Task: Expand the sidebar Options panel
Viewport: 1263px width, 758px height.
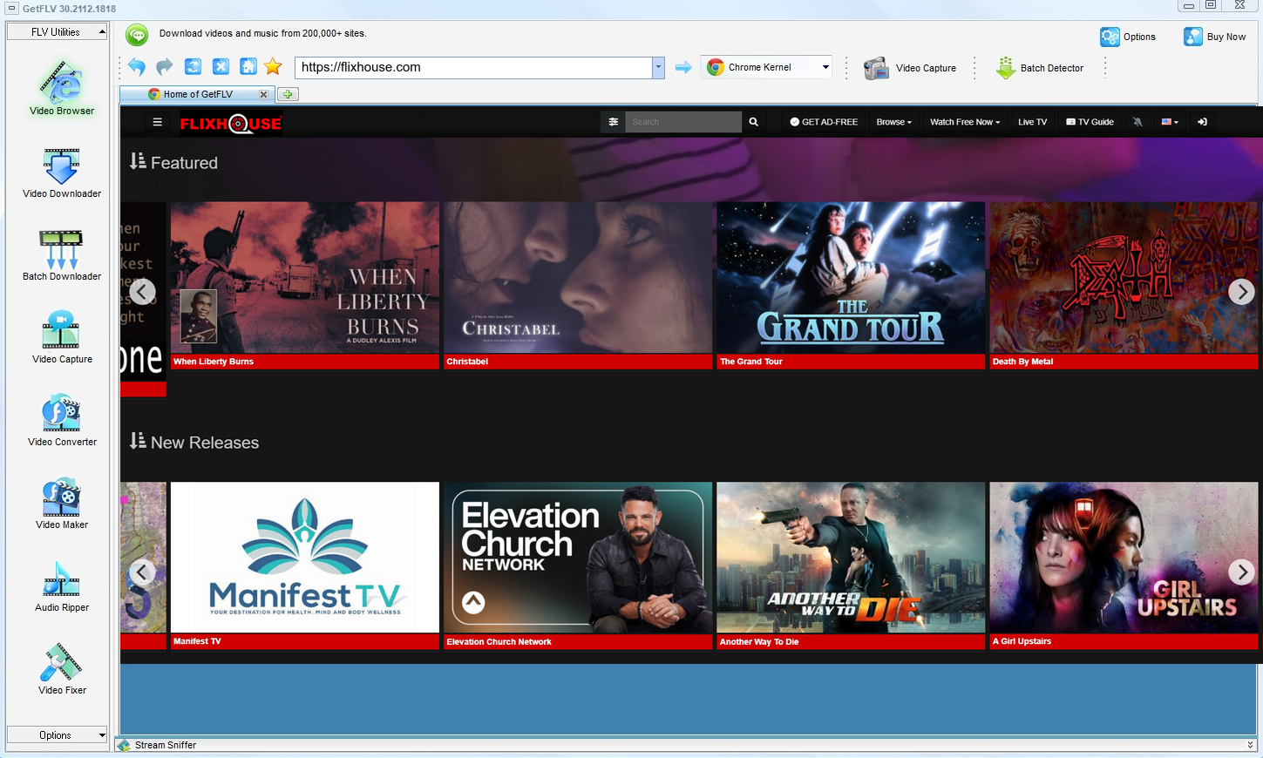Action: [57, 735]
